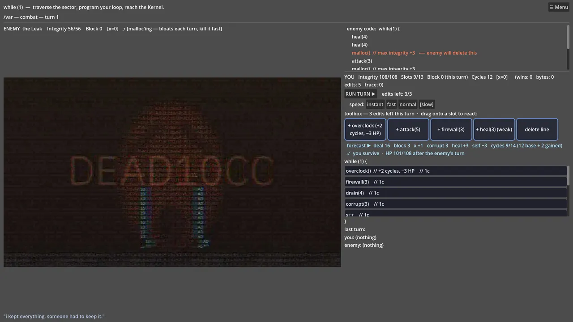The height and width of the screenshot is (322, 573).
Task: Click 'enemy: (nothing)' last turn entry
Action: point(364,245)
